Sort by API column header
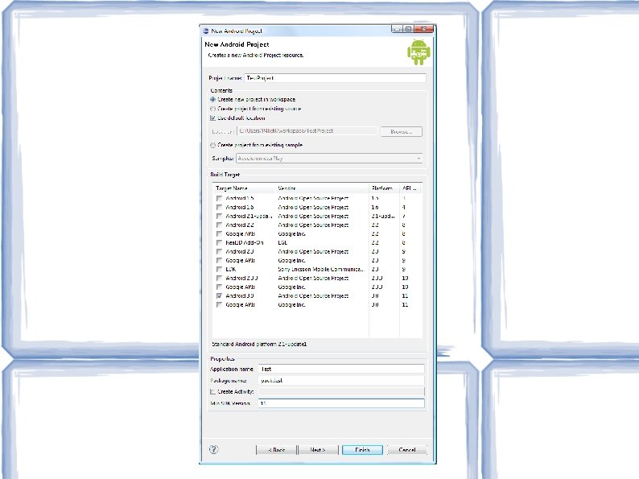 click(x=410, y=188)
